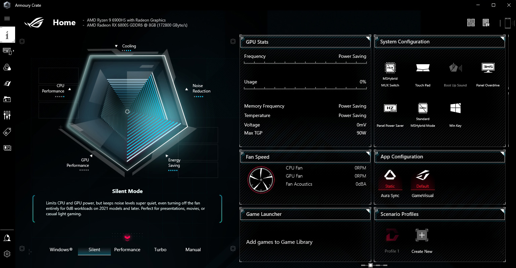The width and height of the screenshot is (516, 268).
Task: Switch to Windows® operating mode
Action: pos(61,250)
